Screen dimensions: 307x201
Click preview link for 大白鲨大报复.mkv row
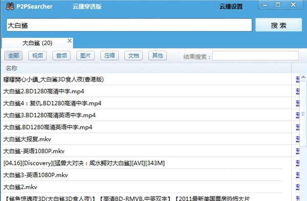[x=298, y=139]
